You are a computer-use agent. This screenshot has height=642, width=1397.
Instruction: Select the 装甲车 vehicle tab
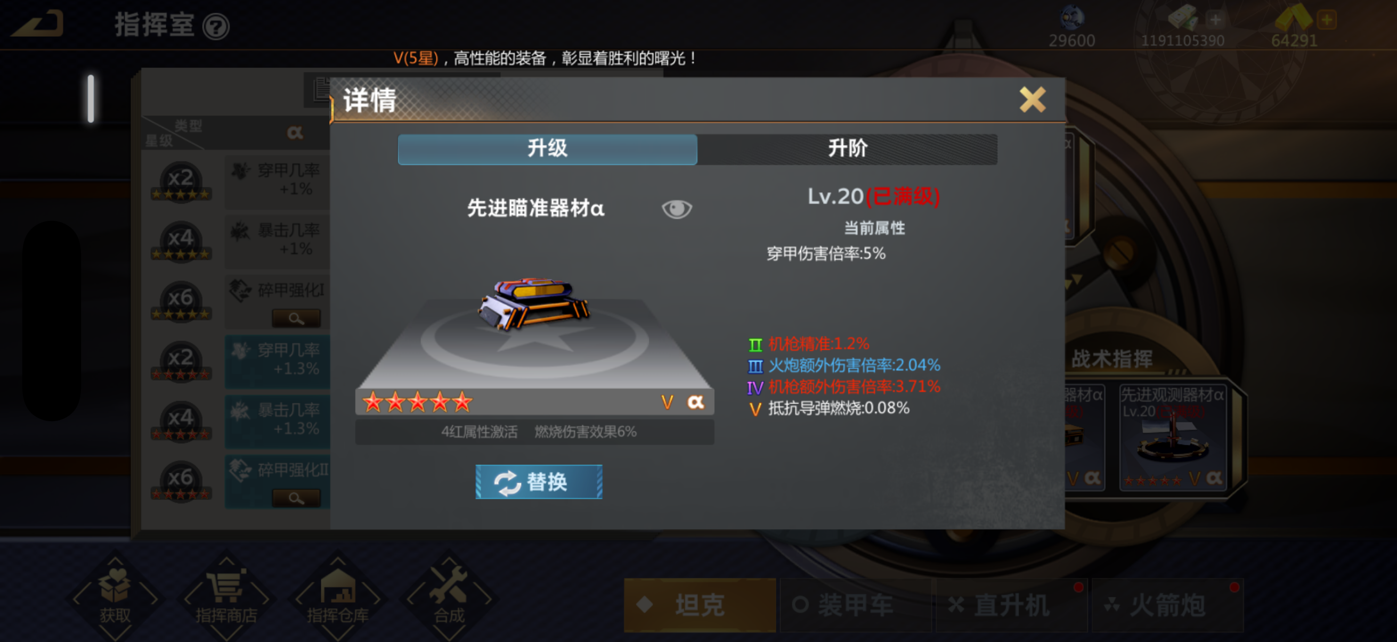coord(855,605)
